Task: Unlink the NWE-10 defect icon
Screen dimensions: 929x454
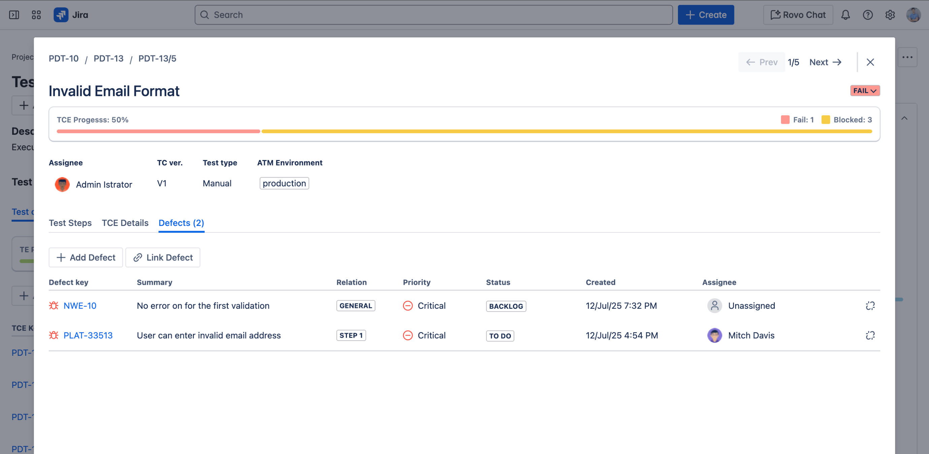Action: pyautogui.click(x=870, y=306)
